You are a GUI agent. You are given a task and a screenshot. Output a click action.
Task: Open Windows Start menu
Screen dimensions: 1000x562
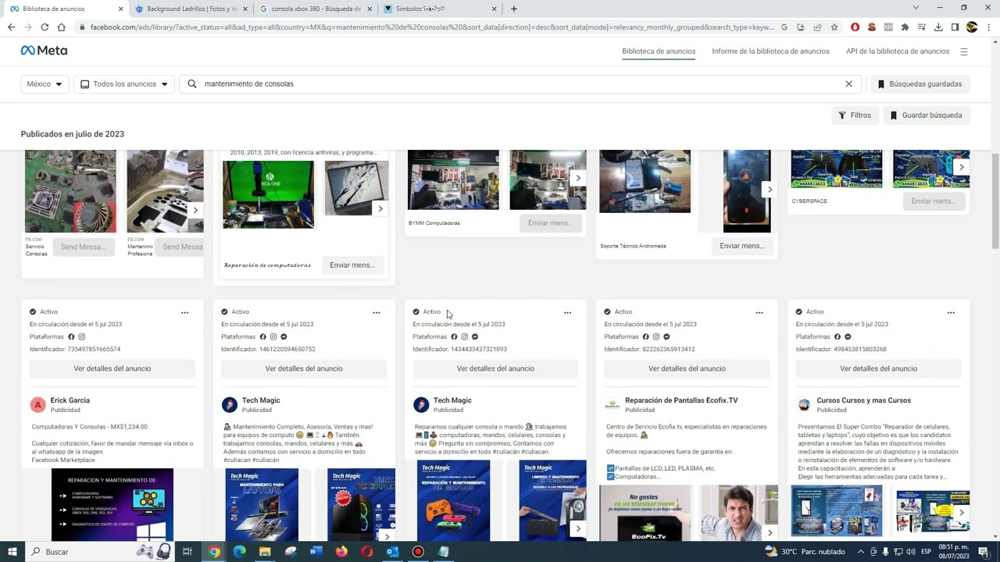pyautogui.click(x=12, y=552)
